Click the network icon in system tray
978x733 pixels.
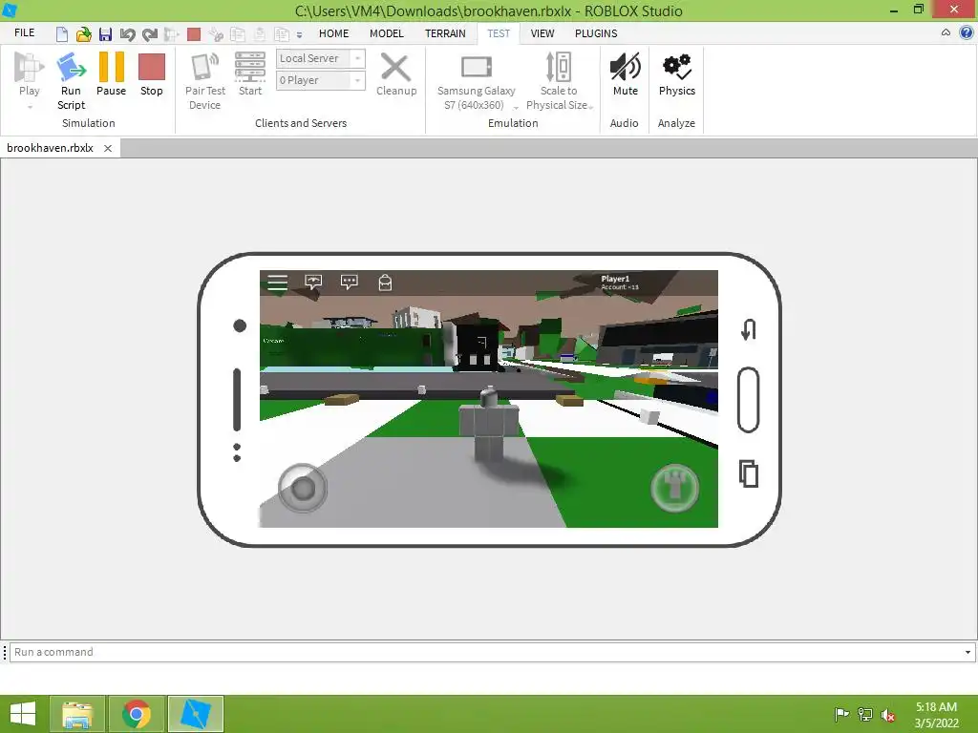[x=865, y=715]
